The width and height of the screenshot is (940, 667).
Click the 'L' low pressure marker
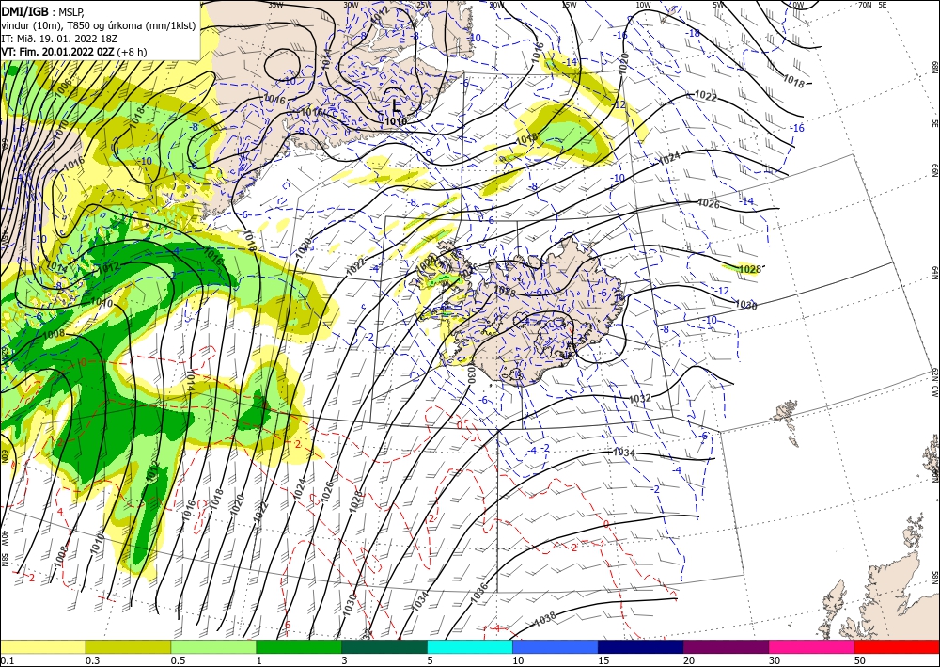(x=397, y=105)
